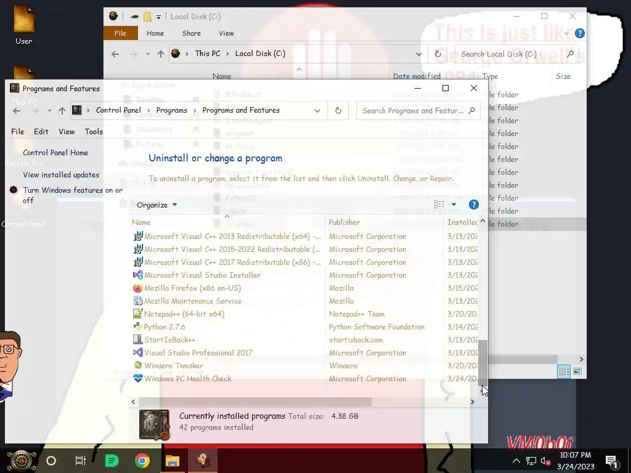Open recent locations dropdown in Local Disk window
This screenshot has height=473, width=631.
click(x=148, y=54)
